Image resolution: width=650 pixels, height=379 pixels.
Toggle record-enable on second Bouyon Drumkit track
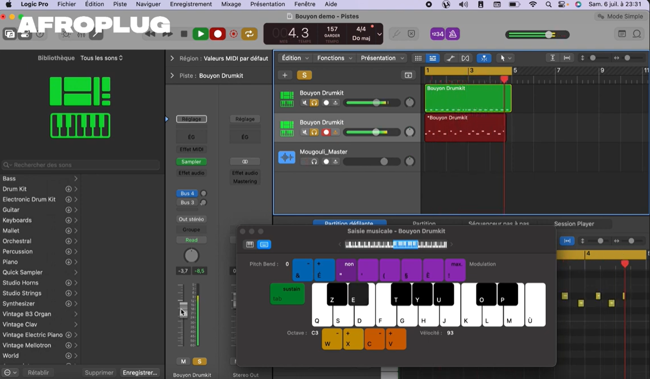[326, 132]
